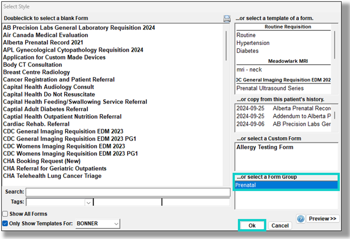Viewport: 350px width, 239px height.
Task: Select the mri - neck template
Action: [249, 69]
